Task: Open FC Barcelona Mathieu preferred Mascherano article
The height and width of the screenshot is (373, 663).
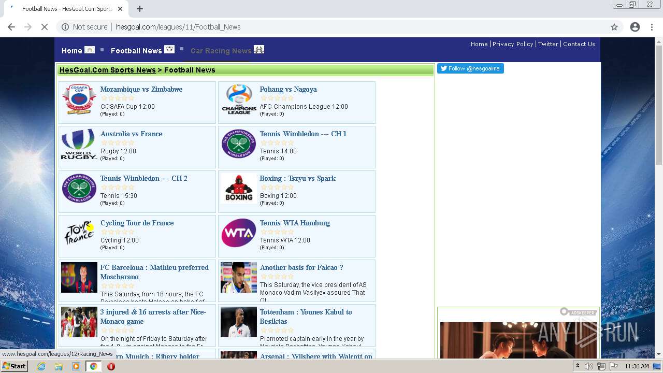Action: (x=154, y=272)
